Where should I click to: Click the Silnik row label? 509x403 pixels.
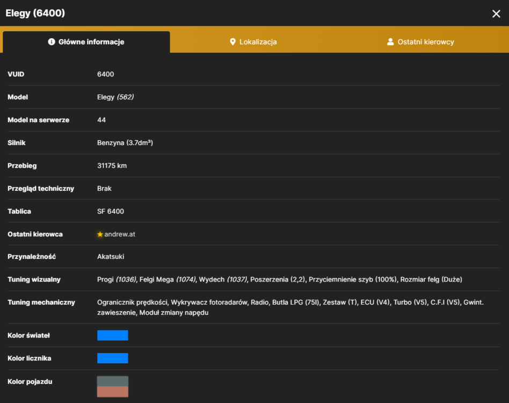pos(17,143)
